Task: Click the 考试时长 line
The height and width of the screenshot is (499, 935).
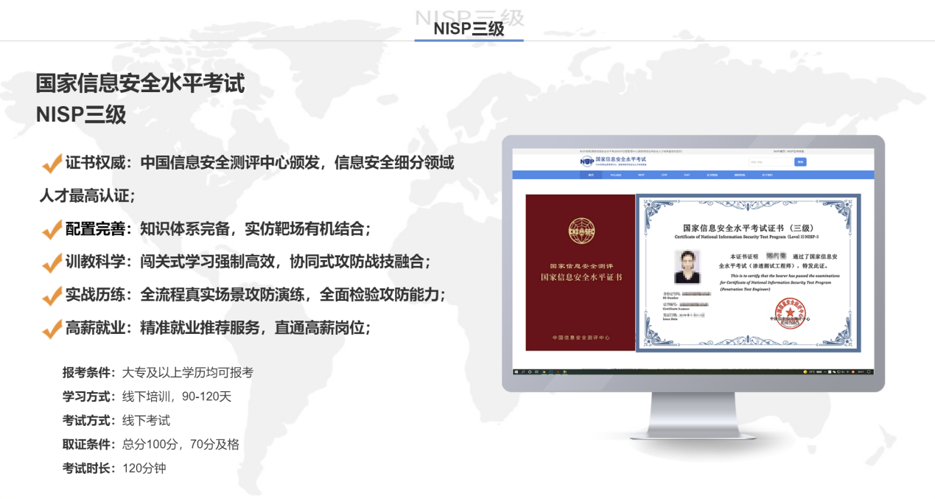Action: (114, 468)
